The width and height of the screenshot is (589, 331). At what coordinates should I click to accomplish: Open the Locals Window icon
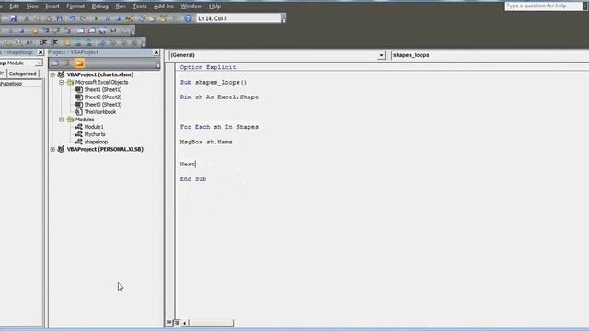pyautogui.click(x=80, y=30)
